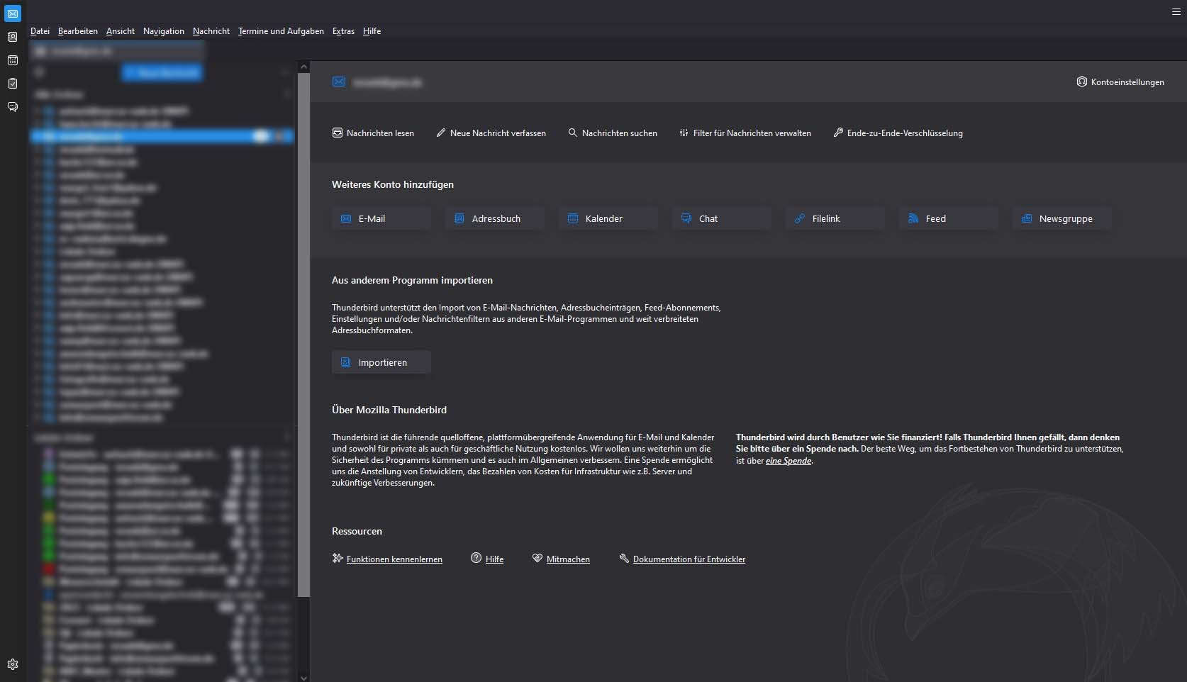Click Neue Nachricht verfassen

(491, 133)
